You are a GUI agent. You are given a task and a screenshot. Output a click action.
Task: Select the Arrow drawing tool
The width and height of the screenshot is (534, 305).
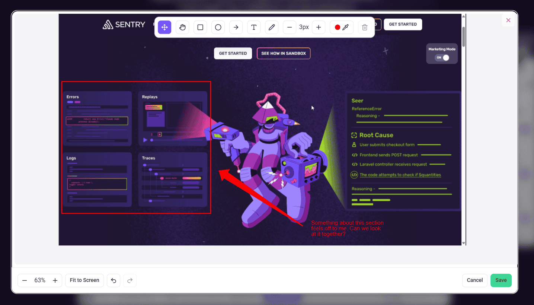tap(236, 27)
